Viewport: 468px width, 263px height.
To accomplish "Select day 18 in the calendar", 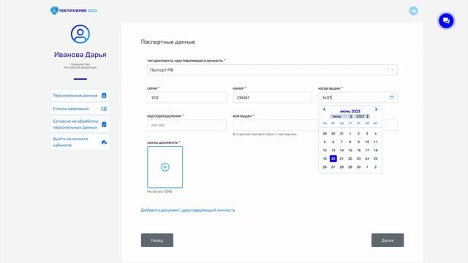I will tap(375, 150).
